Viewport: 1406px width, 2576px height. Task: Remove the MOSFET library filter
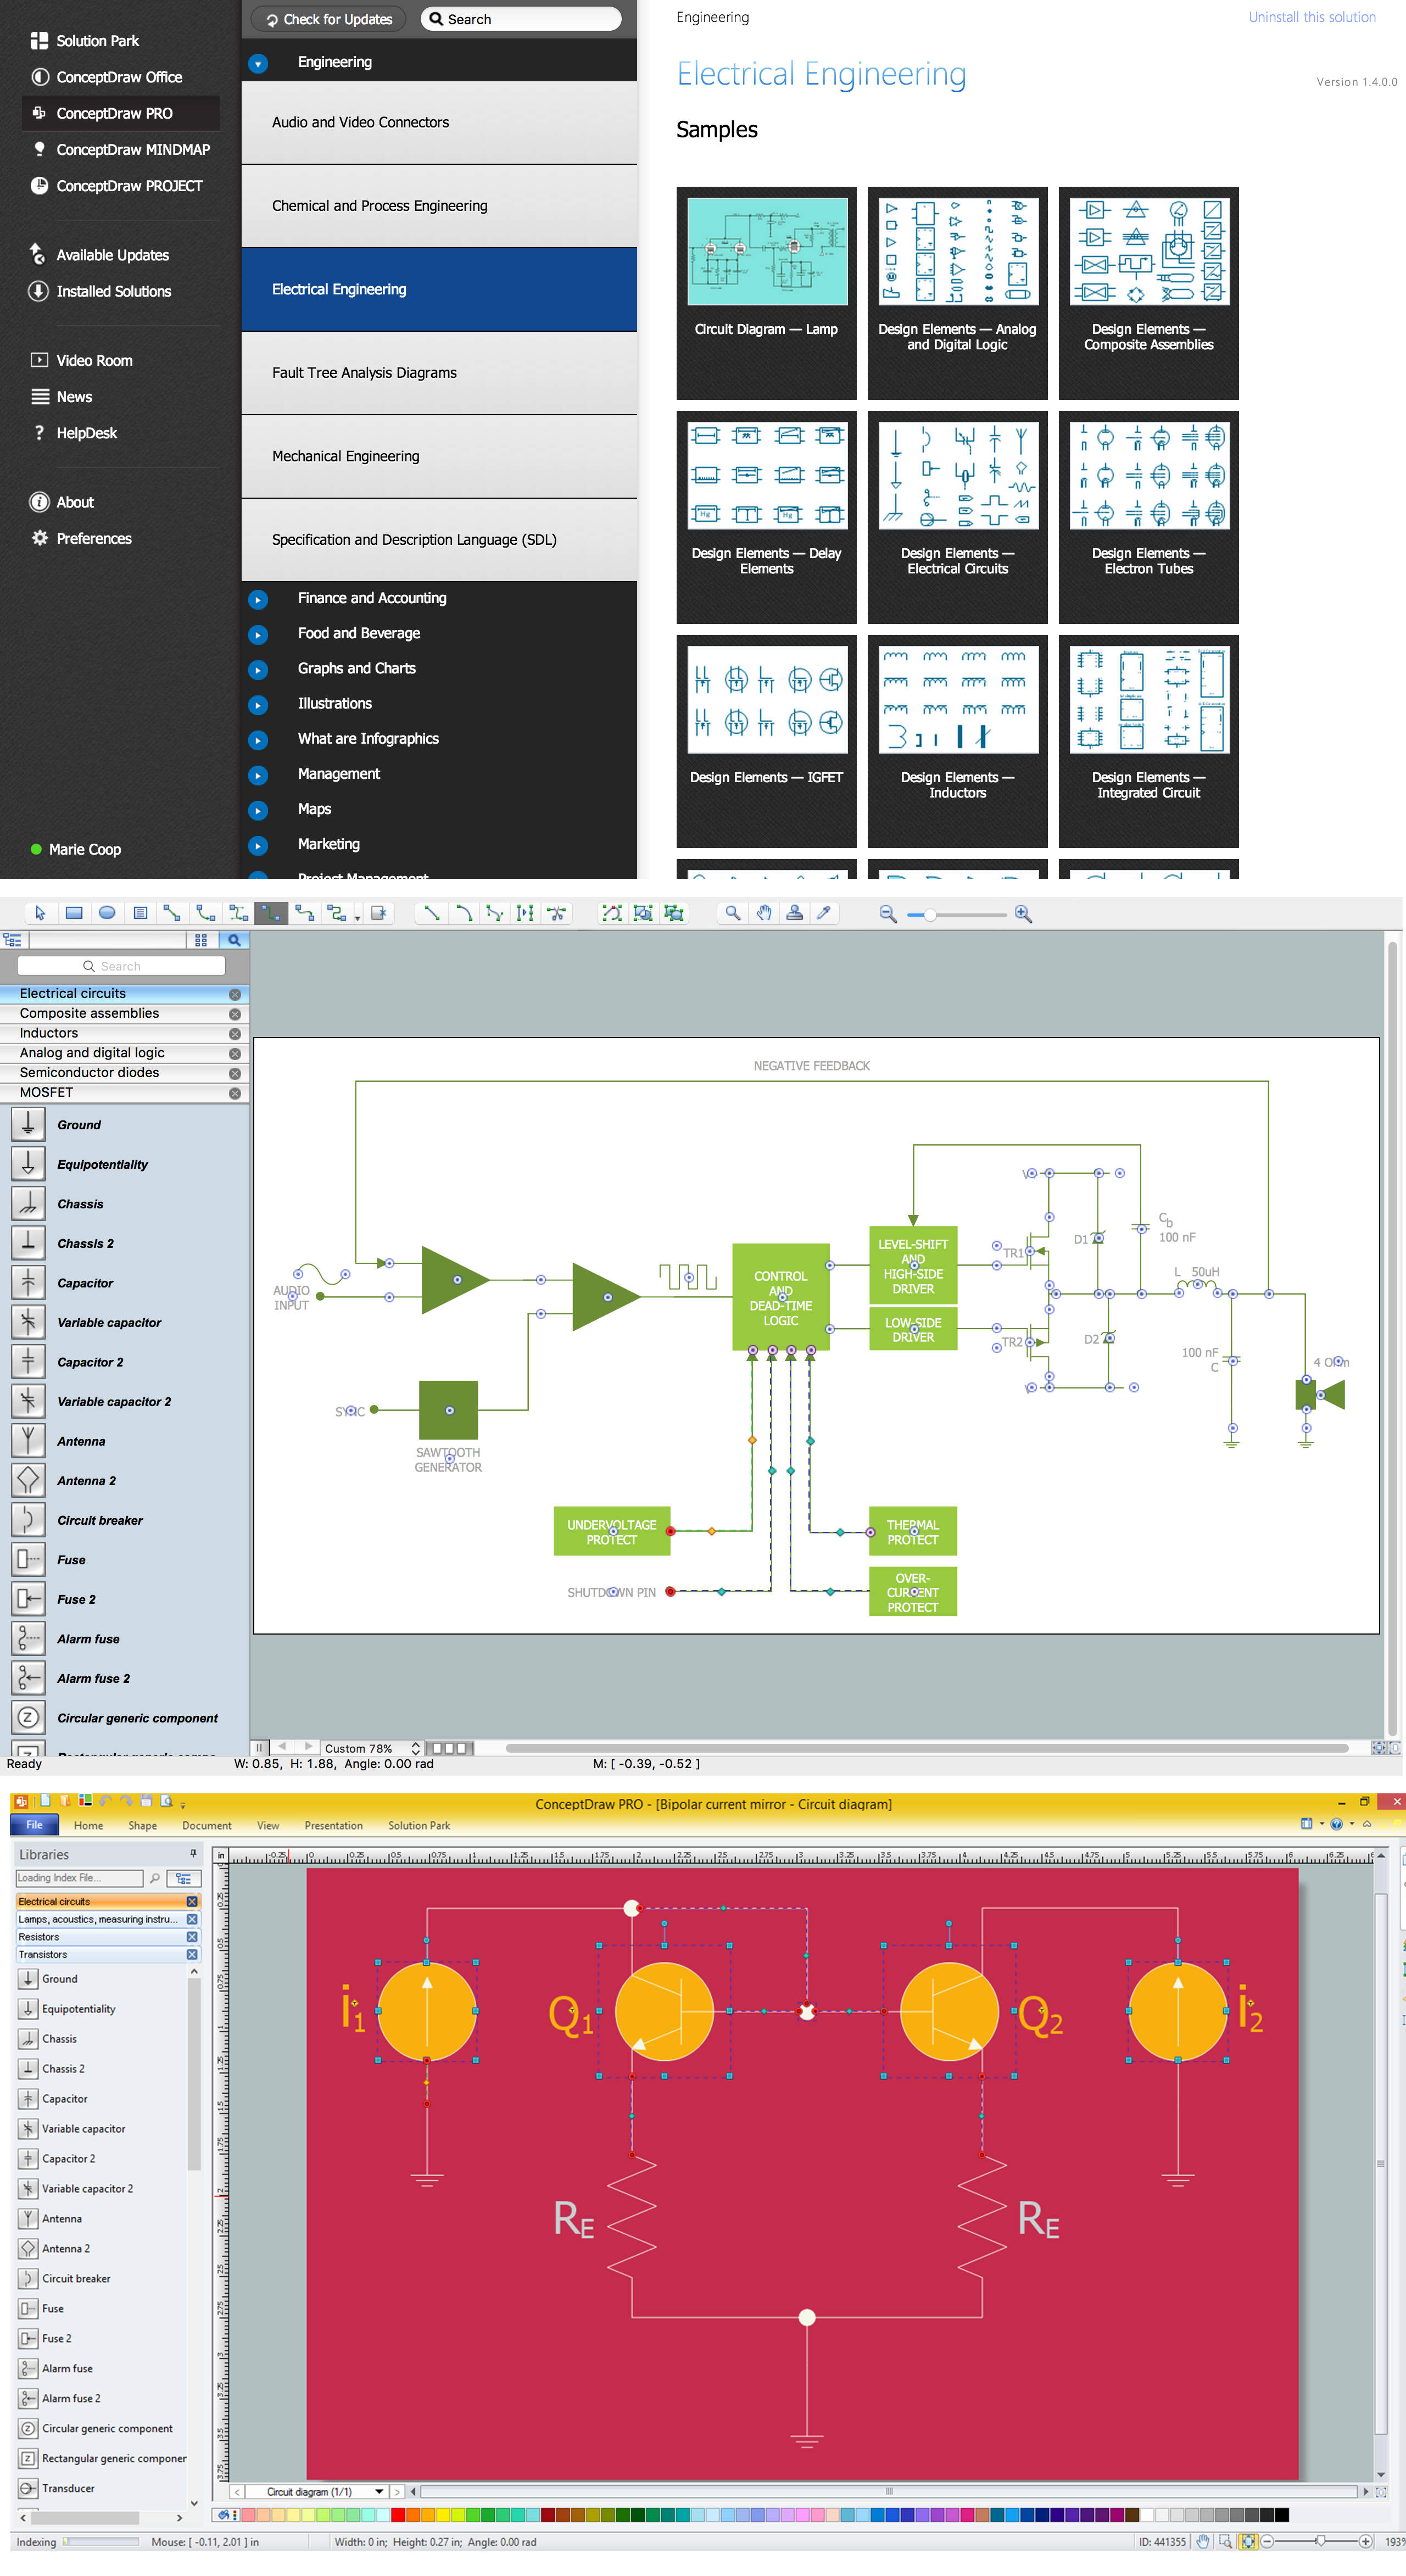[x=235, y=1092]
